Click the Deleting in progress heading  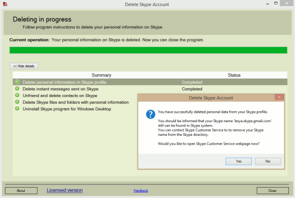click(42, 19)
